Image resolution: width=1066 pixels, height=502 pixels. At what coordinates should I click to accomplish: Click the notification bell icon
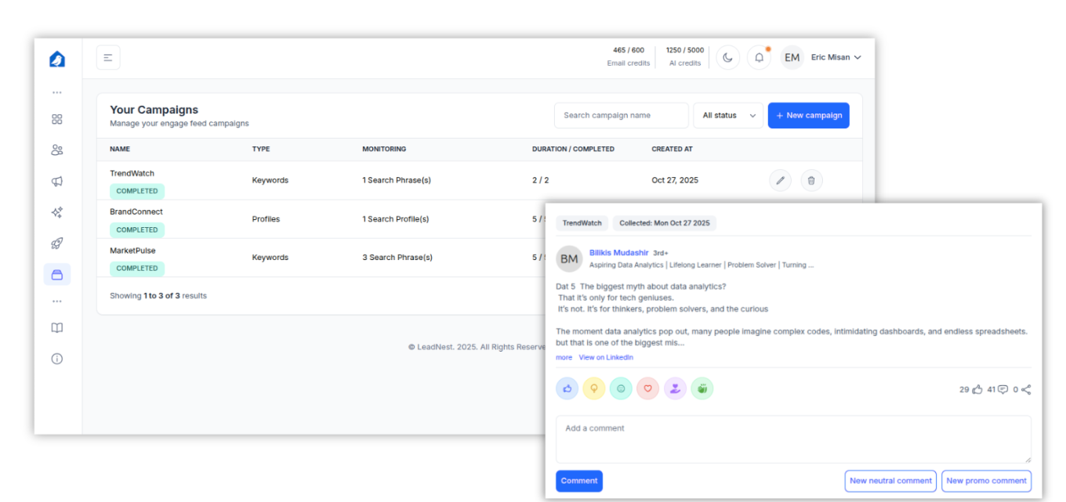click(x=759, y=57)
